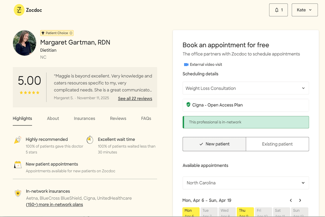Image resolution: width=325 pixels, height=217 pixels.
Task: Open the notifications bell
Action: 277,10
